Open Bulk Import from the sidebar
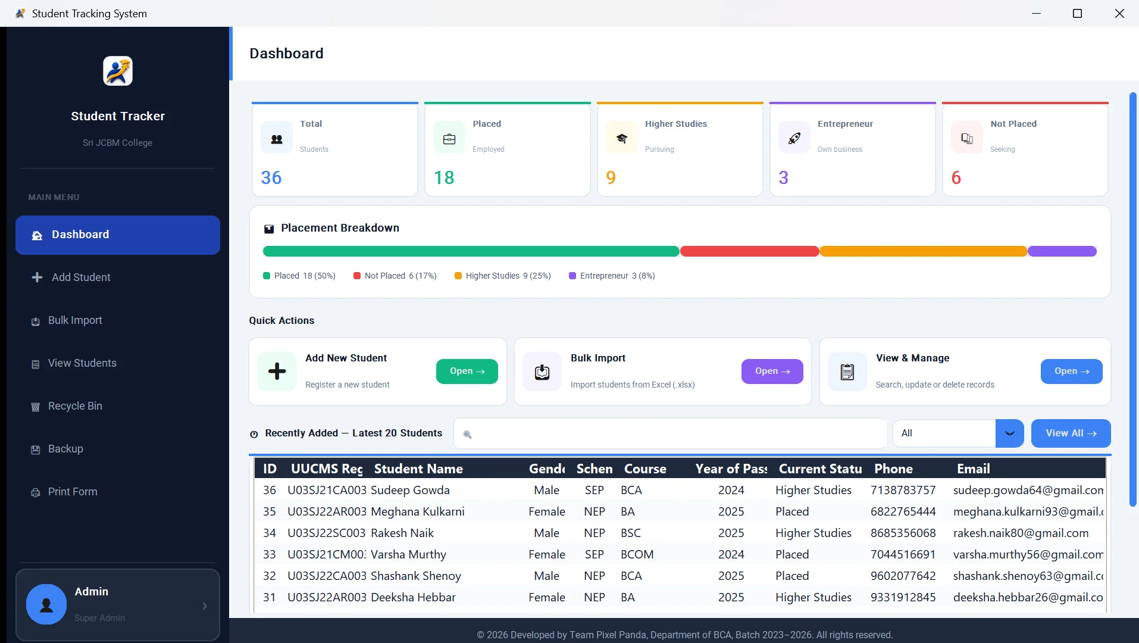 [x=118, y=320]
